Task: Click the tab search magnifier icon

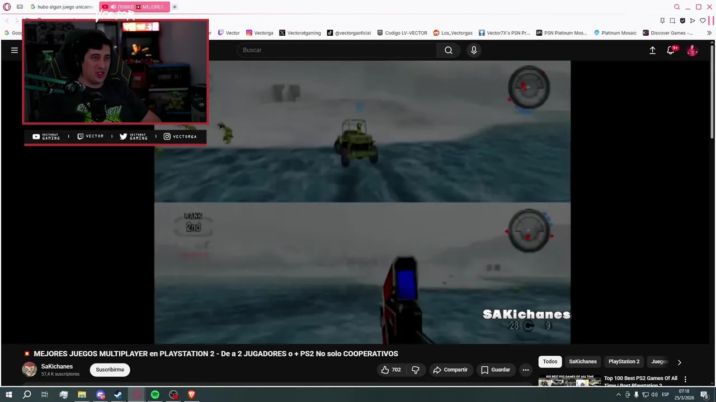Action: pos(677,7)
